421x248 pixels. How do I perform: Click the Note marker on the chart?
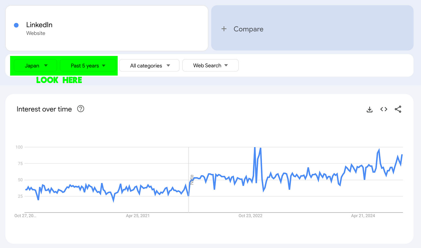pos(192,180)
